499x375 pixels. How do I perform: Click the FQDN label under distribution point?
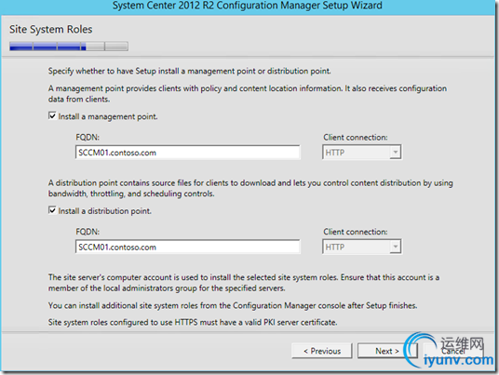point(88,232)
